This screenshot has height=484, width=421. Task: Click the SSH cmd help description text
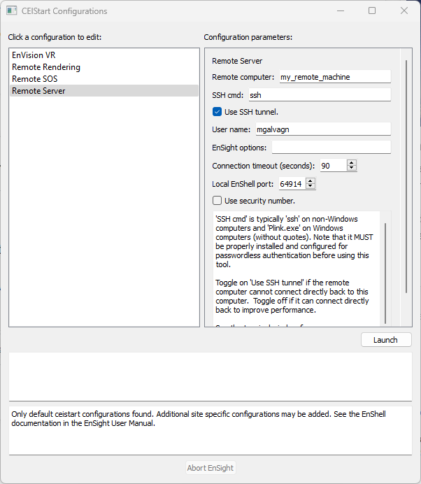point(294,242)
